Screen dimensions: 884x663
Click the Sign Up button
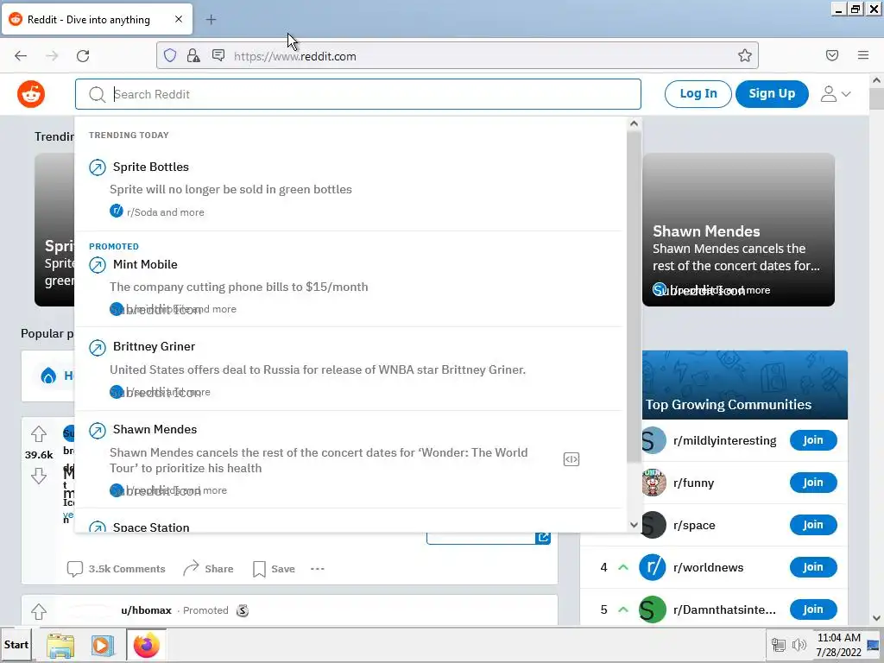772,93
